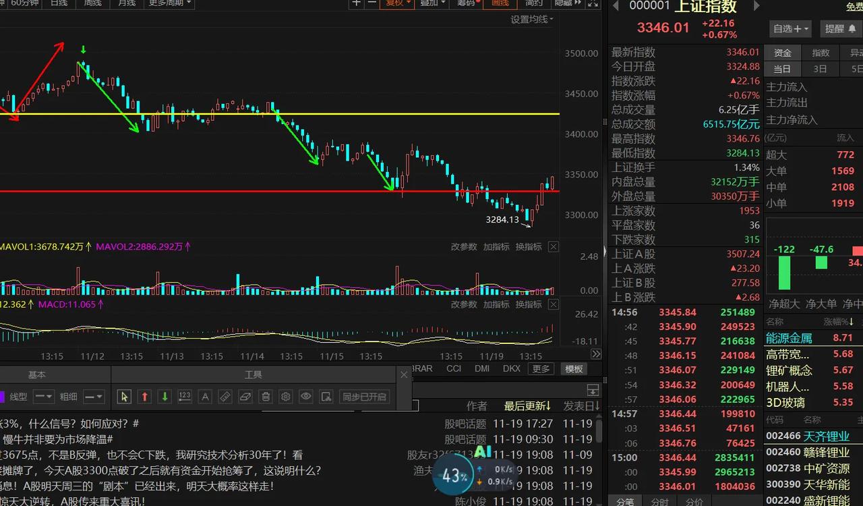Toggle drawings visibility with the eye icon
Image resolution: width=863 pixels, height=506 pixels.
(x=306, y=397)
